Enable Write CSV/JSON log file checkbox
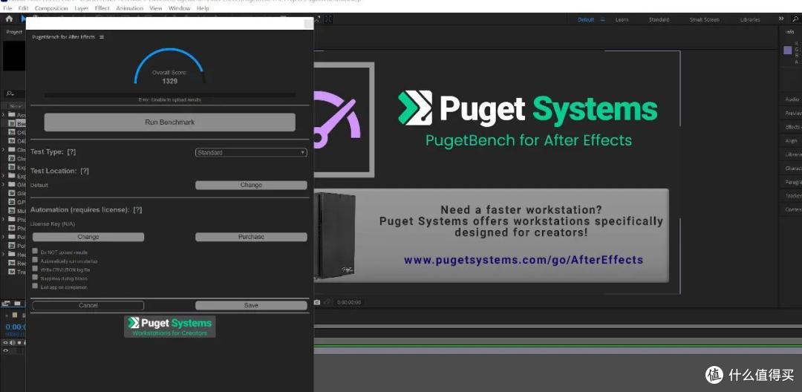 (x=36, y=268)
